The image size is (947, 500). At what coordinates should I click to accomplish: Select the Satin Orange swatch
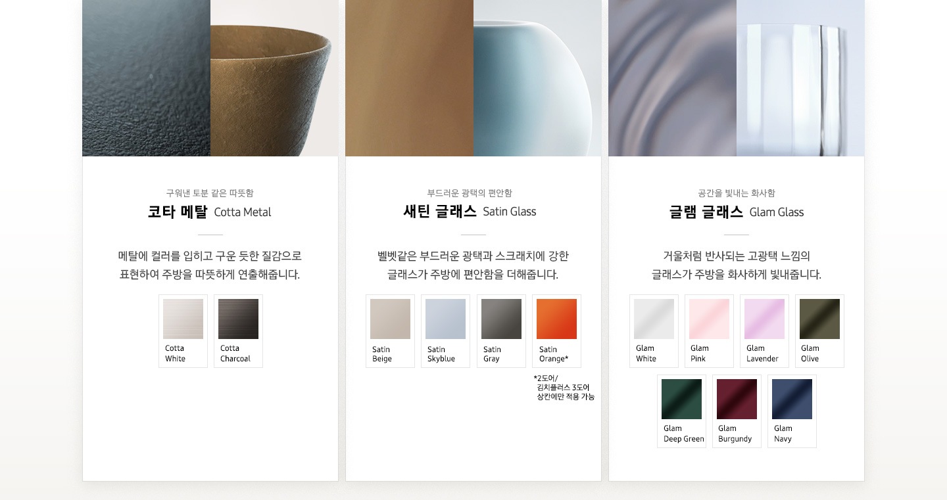[556, 331]
